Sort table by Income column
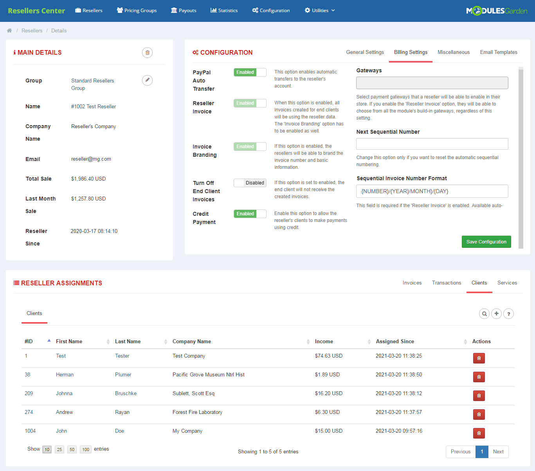 coord(343,341)
